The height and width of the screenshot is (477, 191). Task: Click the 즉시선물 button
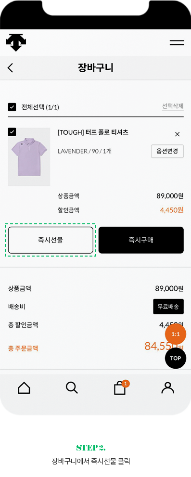tap(51, 240)
